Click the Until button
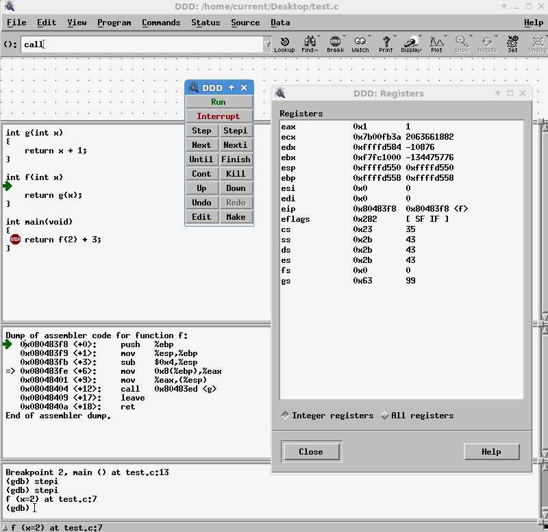This screenshot has width=548, height=532. (201, 160)
